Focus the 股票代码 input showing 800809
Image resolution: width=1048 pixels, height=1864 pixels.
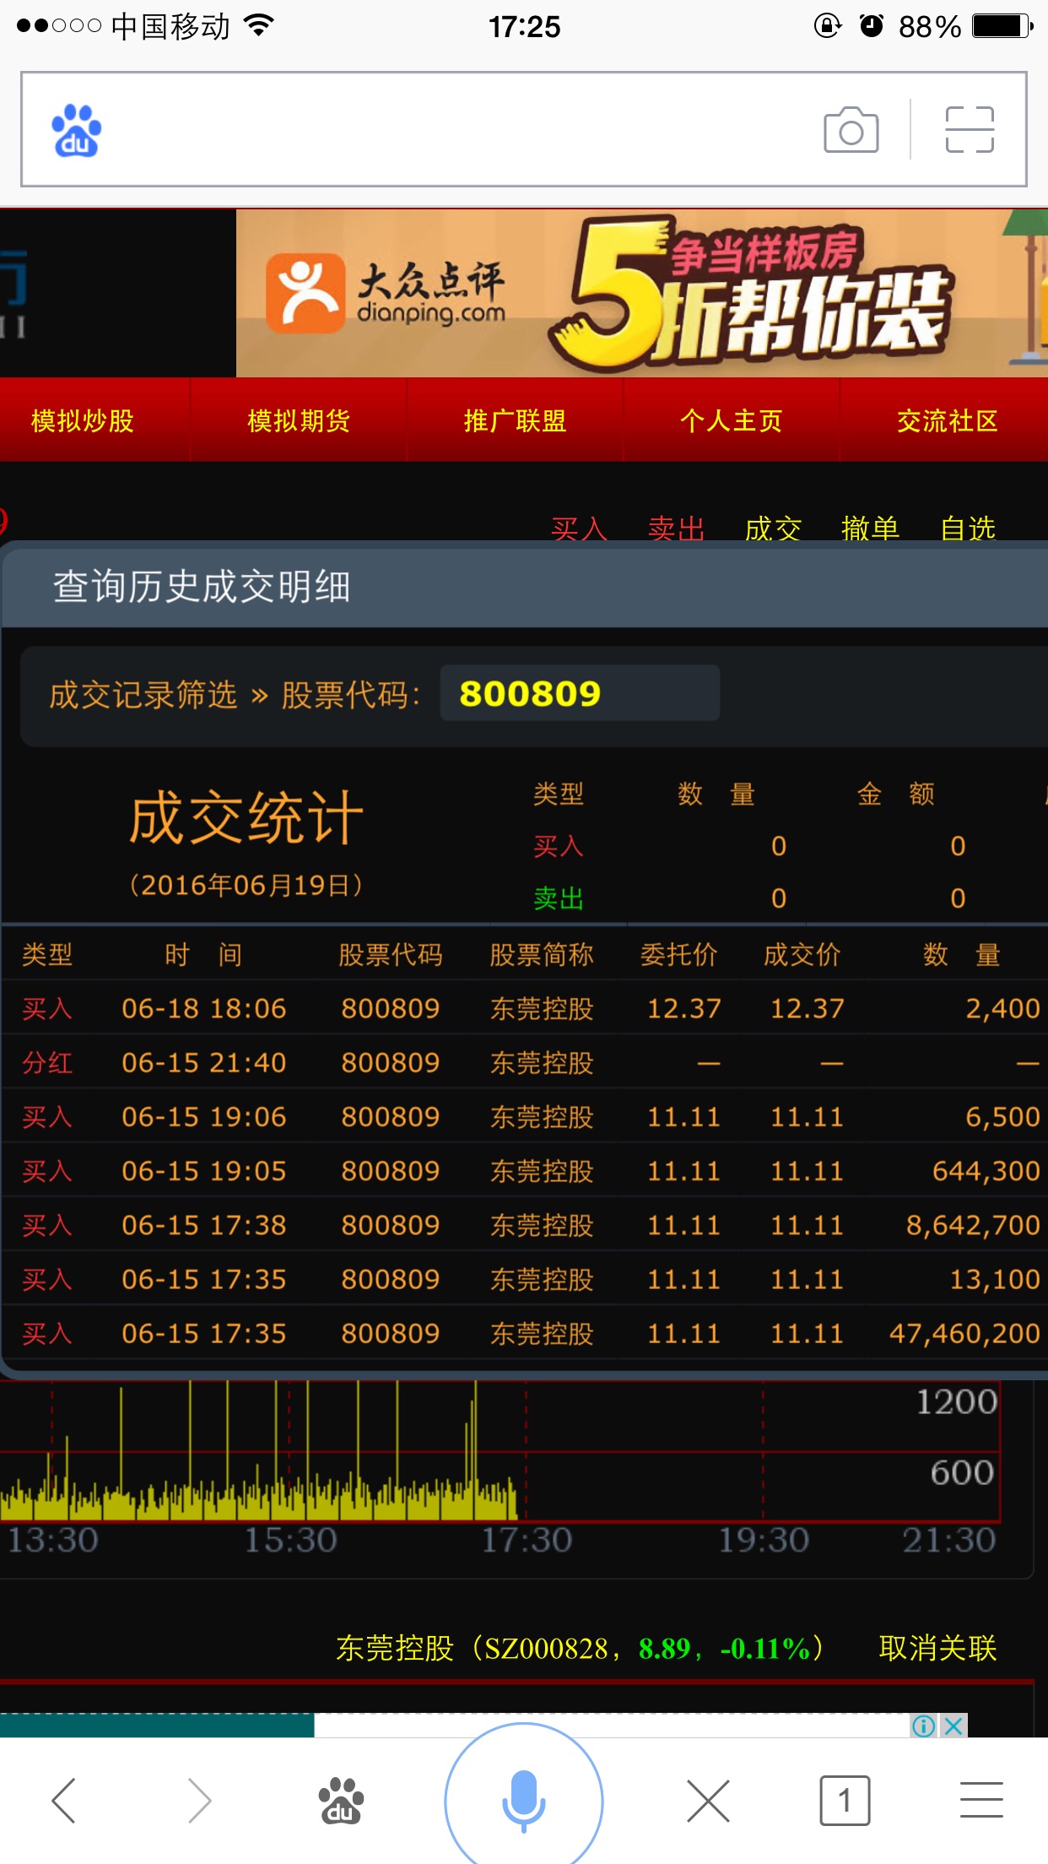(x=579, y=693)
